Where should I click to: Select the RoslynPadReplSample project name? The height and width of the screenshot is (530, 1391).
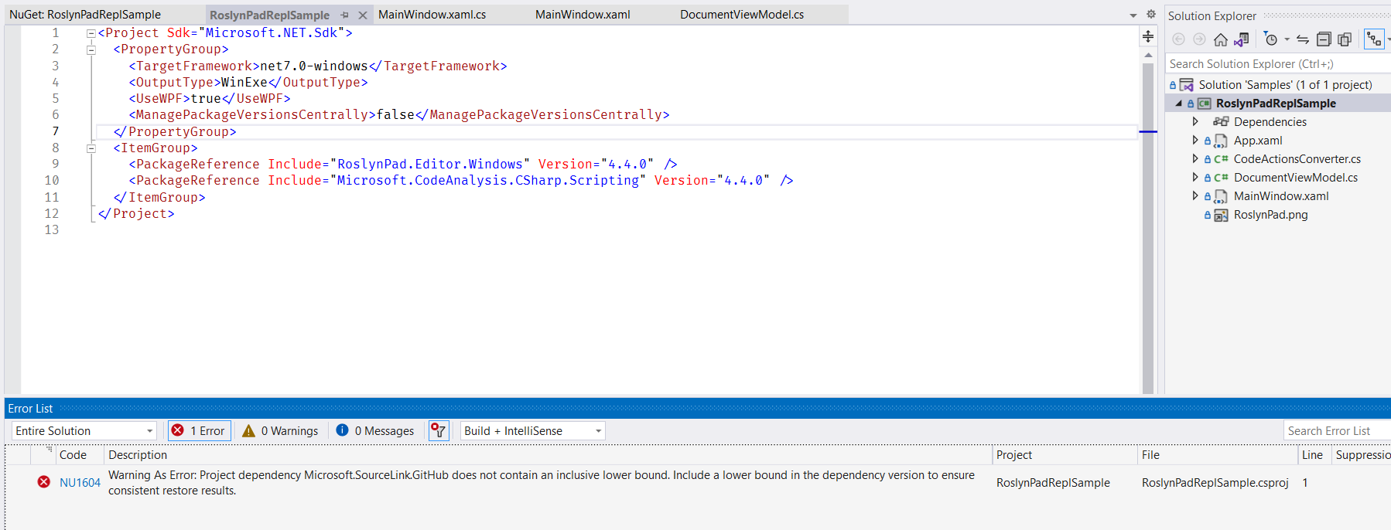(x=1276, y=104)
